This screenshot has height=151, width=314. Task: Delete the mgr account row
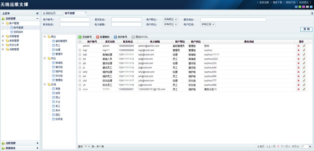[x=298, y=50]
